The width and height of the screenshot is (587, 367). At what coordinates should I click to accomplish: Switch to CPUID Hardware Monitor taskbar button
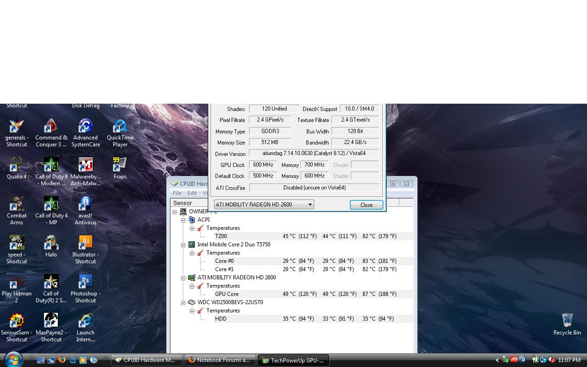(x=147, y=360)
